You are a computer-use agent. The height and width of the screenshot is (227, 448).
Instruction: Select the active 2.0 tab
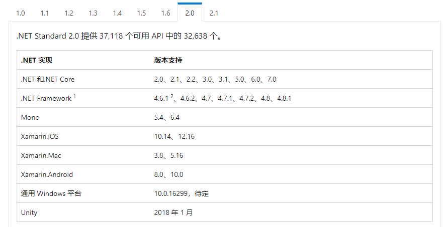click(190, 13)
